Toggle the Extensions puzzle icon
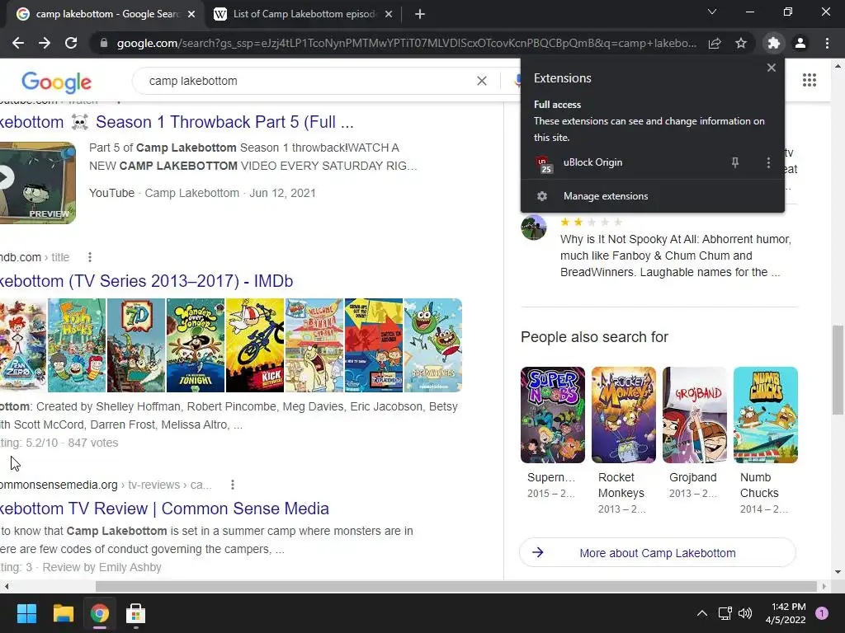Screen dimensions: 845x633 pos(773,43)
